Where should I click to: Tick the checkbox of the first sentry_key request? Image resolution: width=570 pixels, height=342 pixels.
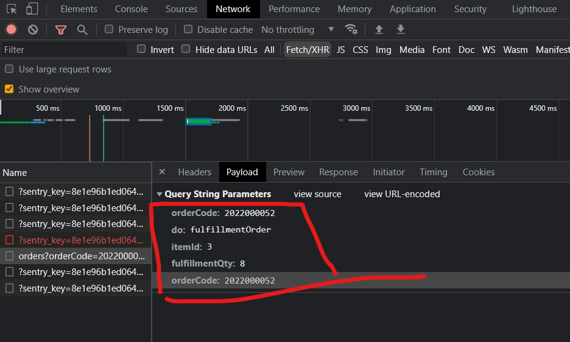click(10, 192)
